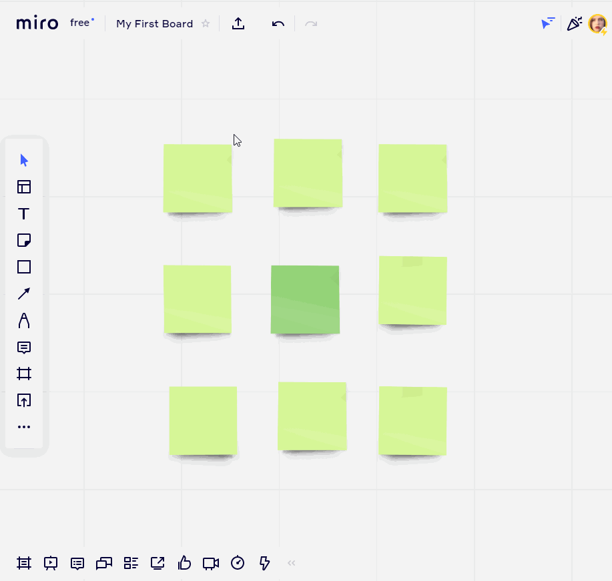Click the Upload tool icon
The width and height of the screenshot is (612, 581).
pos(24,400)
